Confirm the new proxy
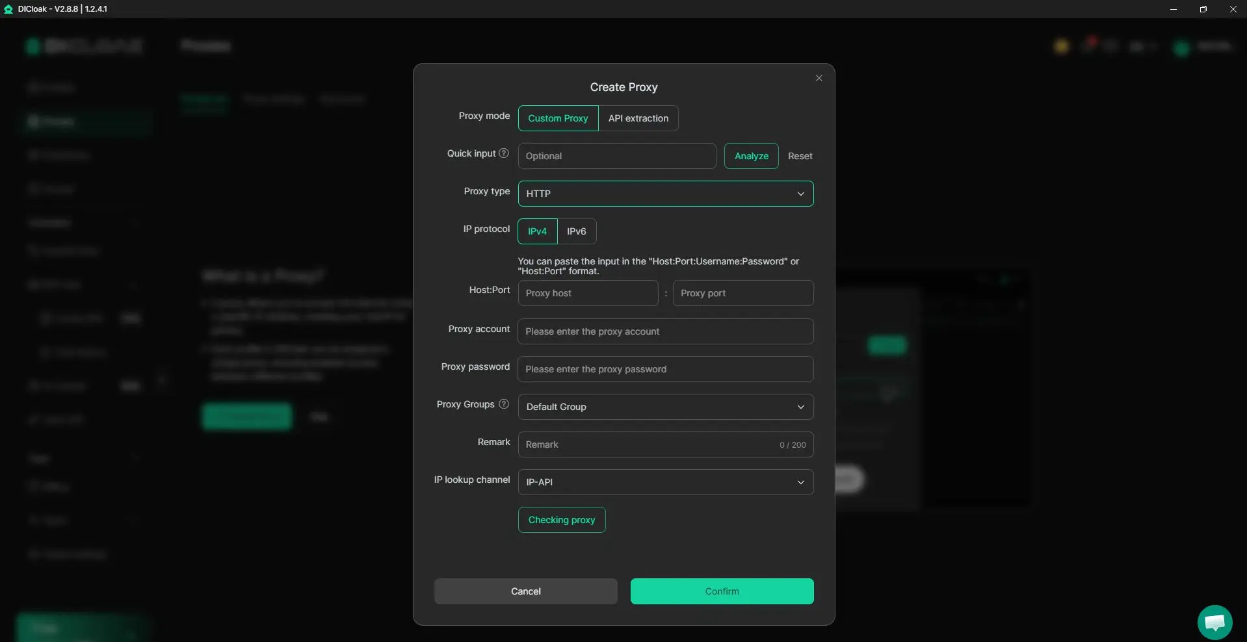The image size is (1247, 642). (x=722, y=591)
